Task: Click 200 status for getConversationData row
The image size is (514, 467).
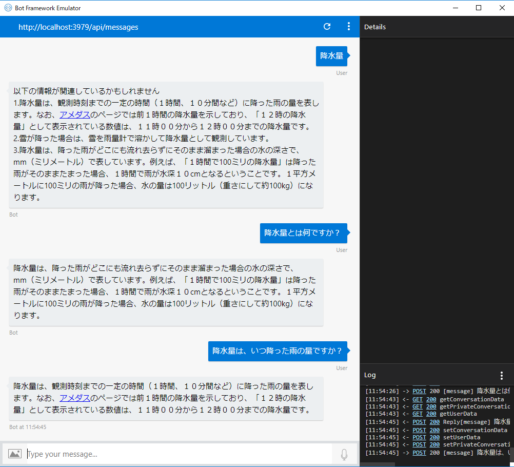Action: tap(431, 399)
